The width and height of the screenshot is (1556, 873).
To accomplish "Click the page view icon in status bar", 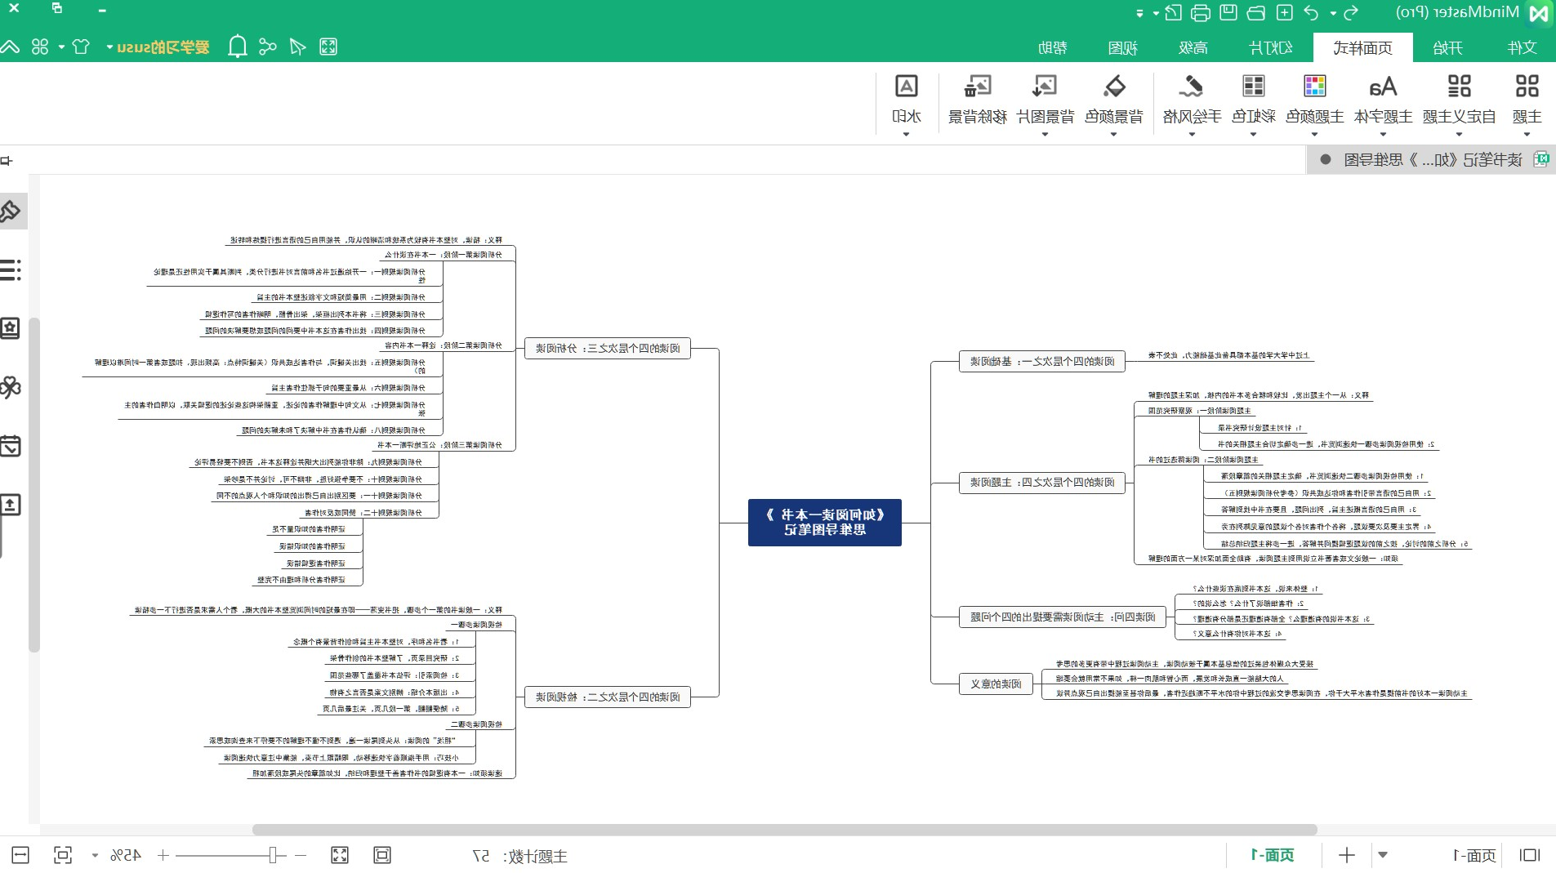I will tap(1530, 855).
